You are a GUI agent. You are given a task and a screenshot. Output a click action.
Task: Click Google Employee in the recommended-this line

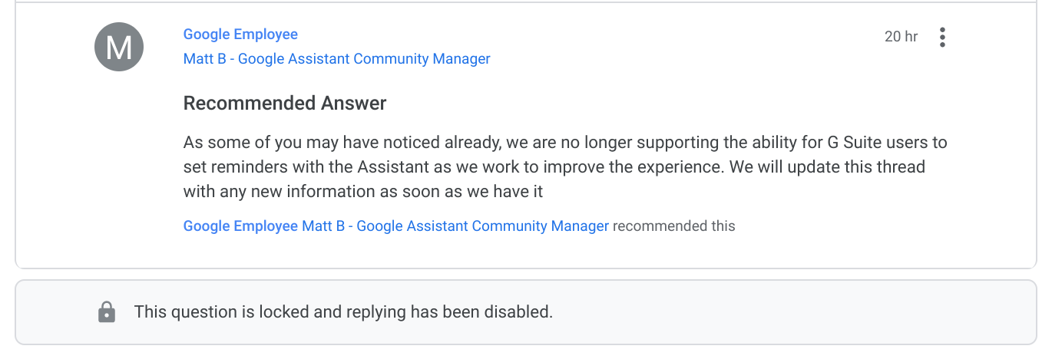[x=240, y=226]
